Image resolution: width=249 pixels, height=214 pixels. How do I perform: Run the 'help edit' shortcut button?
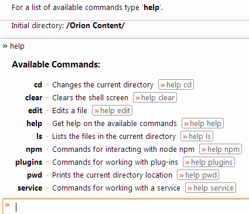[x=112, y=110]
